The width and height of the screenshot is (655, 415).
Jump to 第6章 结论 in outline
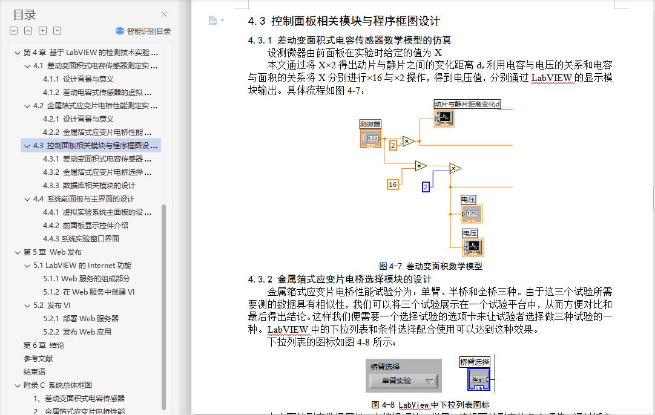pos(44,345)
